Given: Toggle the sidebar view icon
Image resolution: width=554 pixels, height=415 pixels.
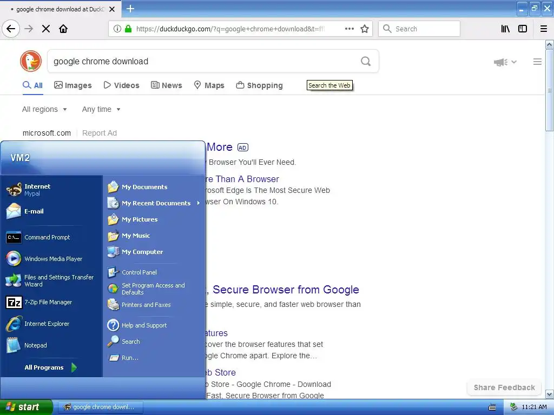Looking at the screenshot, I should 523,29.
